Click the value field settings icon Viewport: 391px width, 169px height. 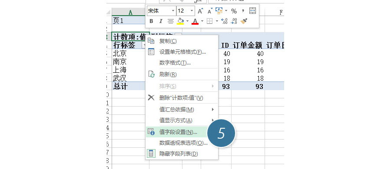pyautogui.click(x=151, y=132)
